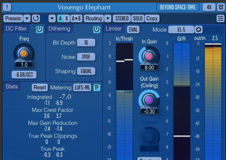Open limiter mode editor gear icon
The width and height of the screenshot is (226, 160).
coord(199,29)
